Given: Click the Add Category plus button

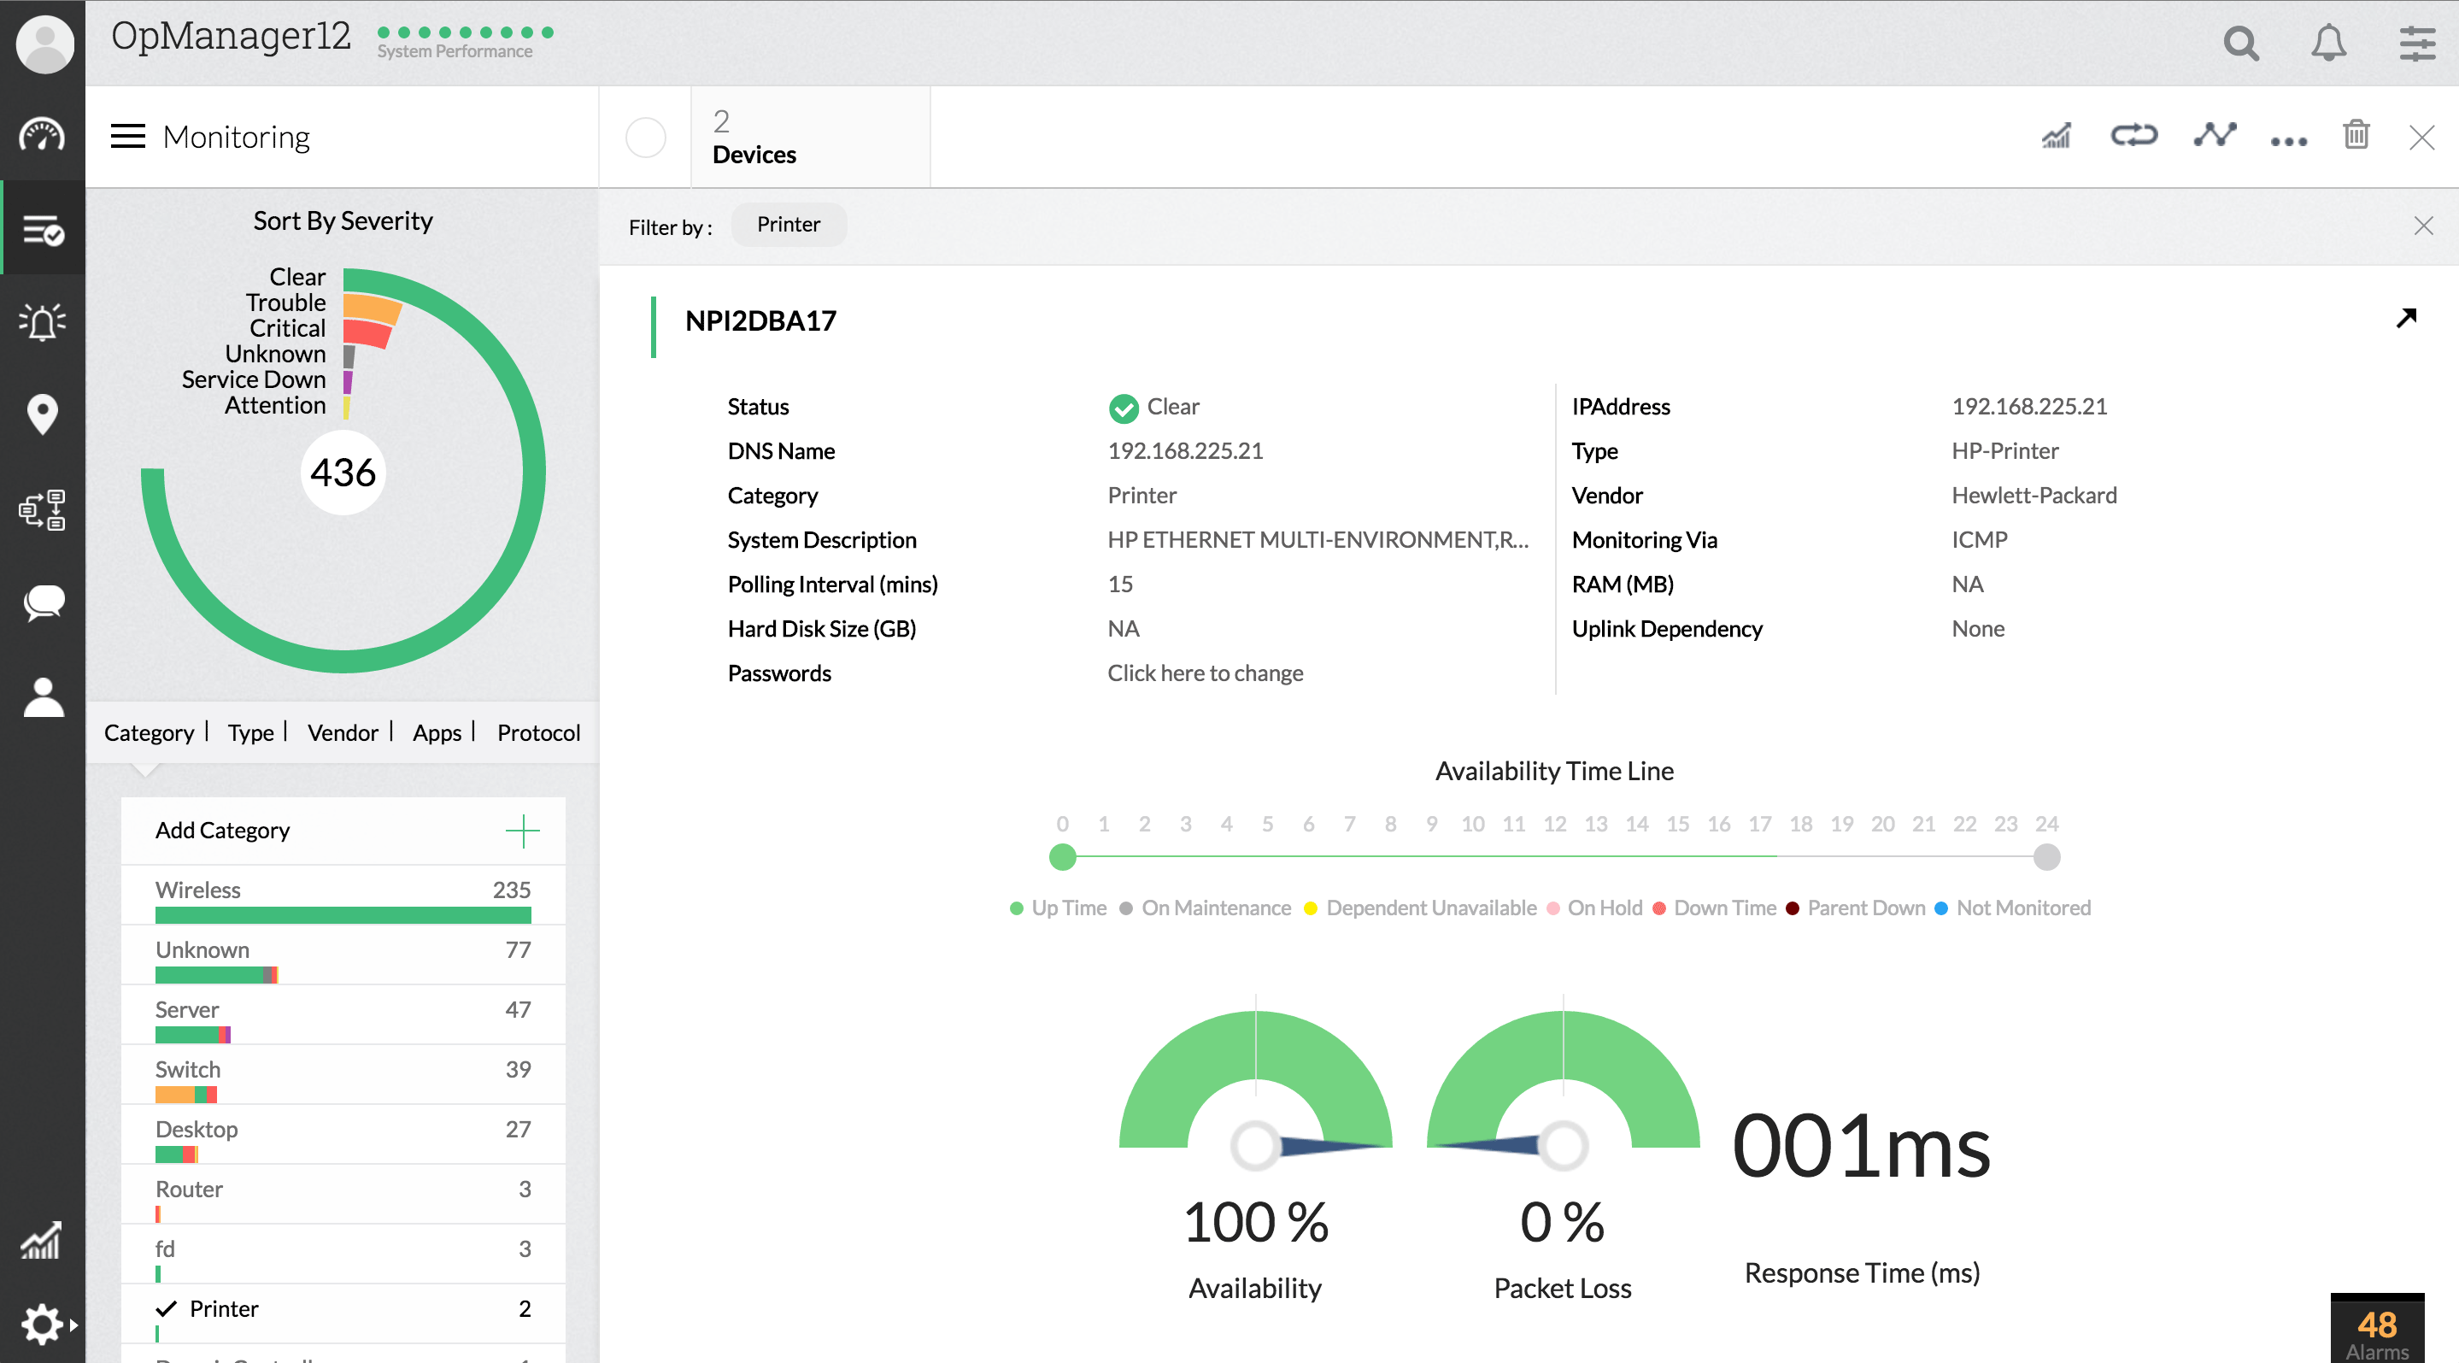Looking at the screenshot, I should (522, 831).
